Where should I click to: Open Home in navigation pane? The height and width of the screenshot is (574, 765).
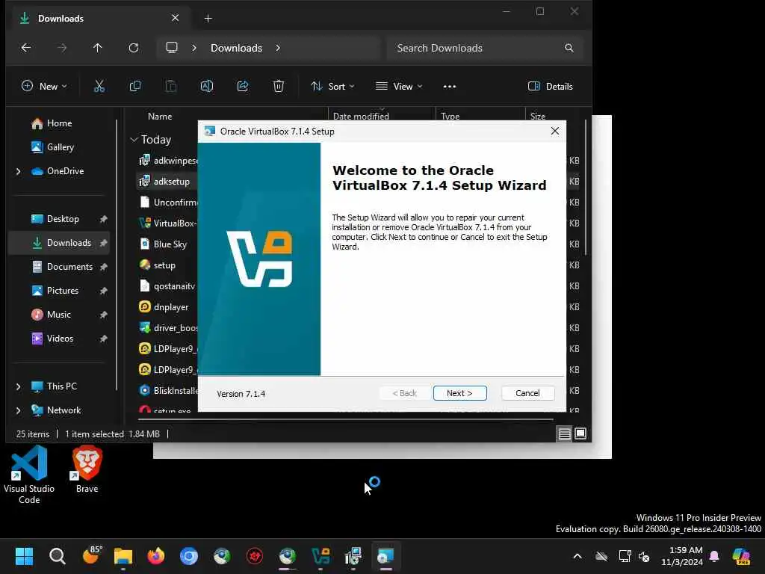[x=59, y=123]
